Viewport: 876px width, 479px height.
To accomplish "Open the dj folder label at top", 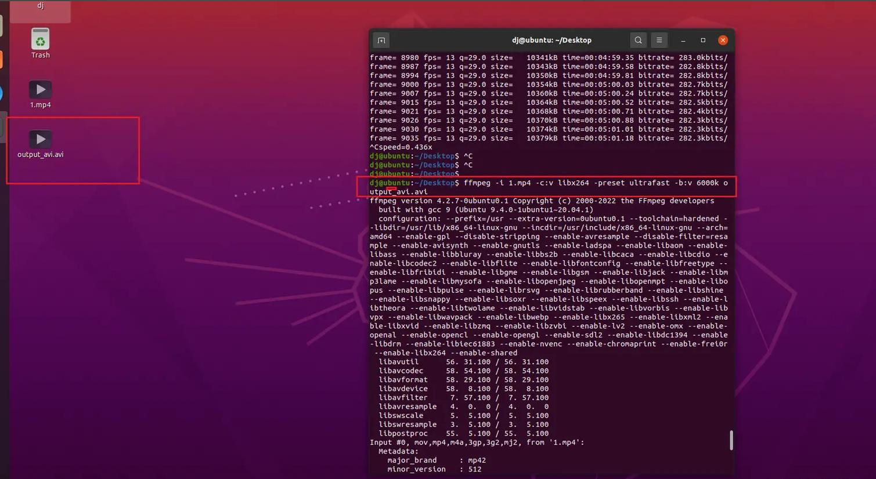I will pos(40,5).
